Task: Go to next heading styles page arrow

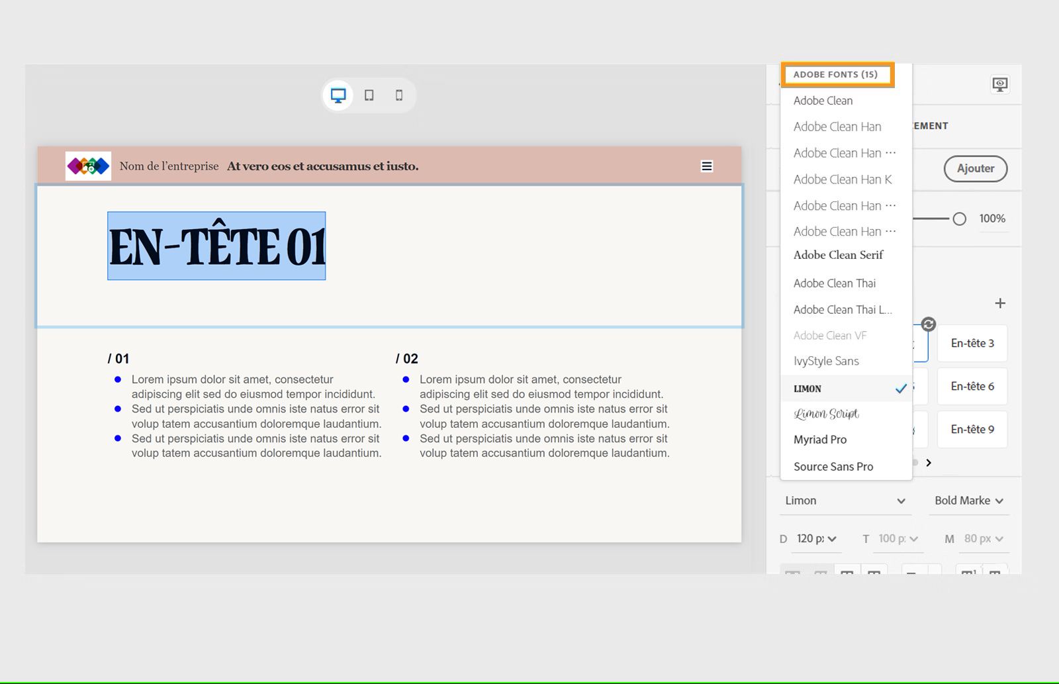Action: click(929, 463)
